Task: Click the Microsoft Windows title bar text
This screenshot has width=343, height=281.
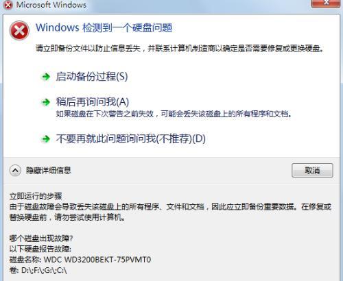Action: coord(51,5)
